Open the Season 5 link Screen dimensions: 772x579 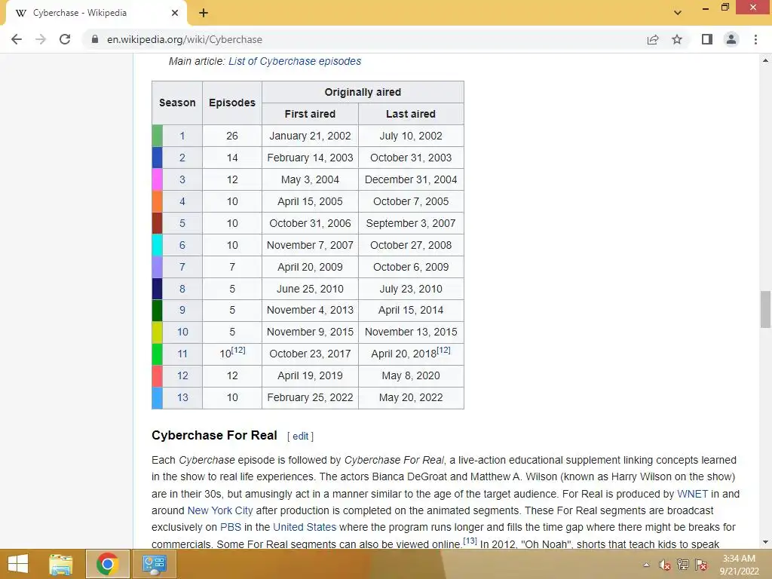[182, 223]
